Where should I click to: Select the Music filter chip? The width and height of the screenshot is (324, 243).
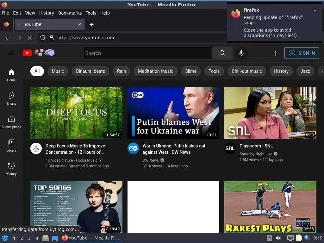click(x=58, y=71)
